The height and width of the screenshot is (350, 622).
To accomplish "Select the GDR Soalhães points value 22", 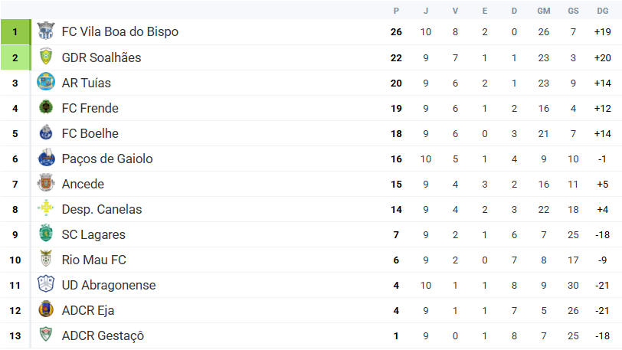I will [396, 57].
